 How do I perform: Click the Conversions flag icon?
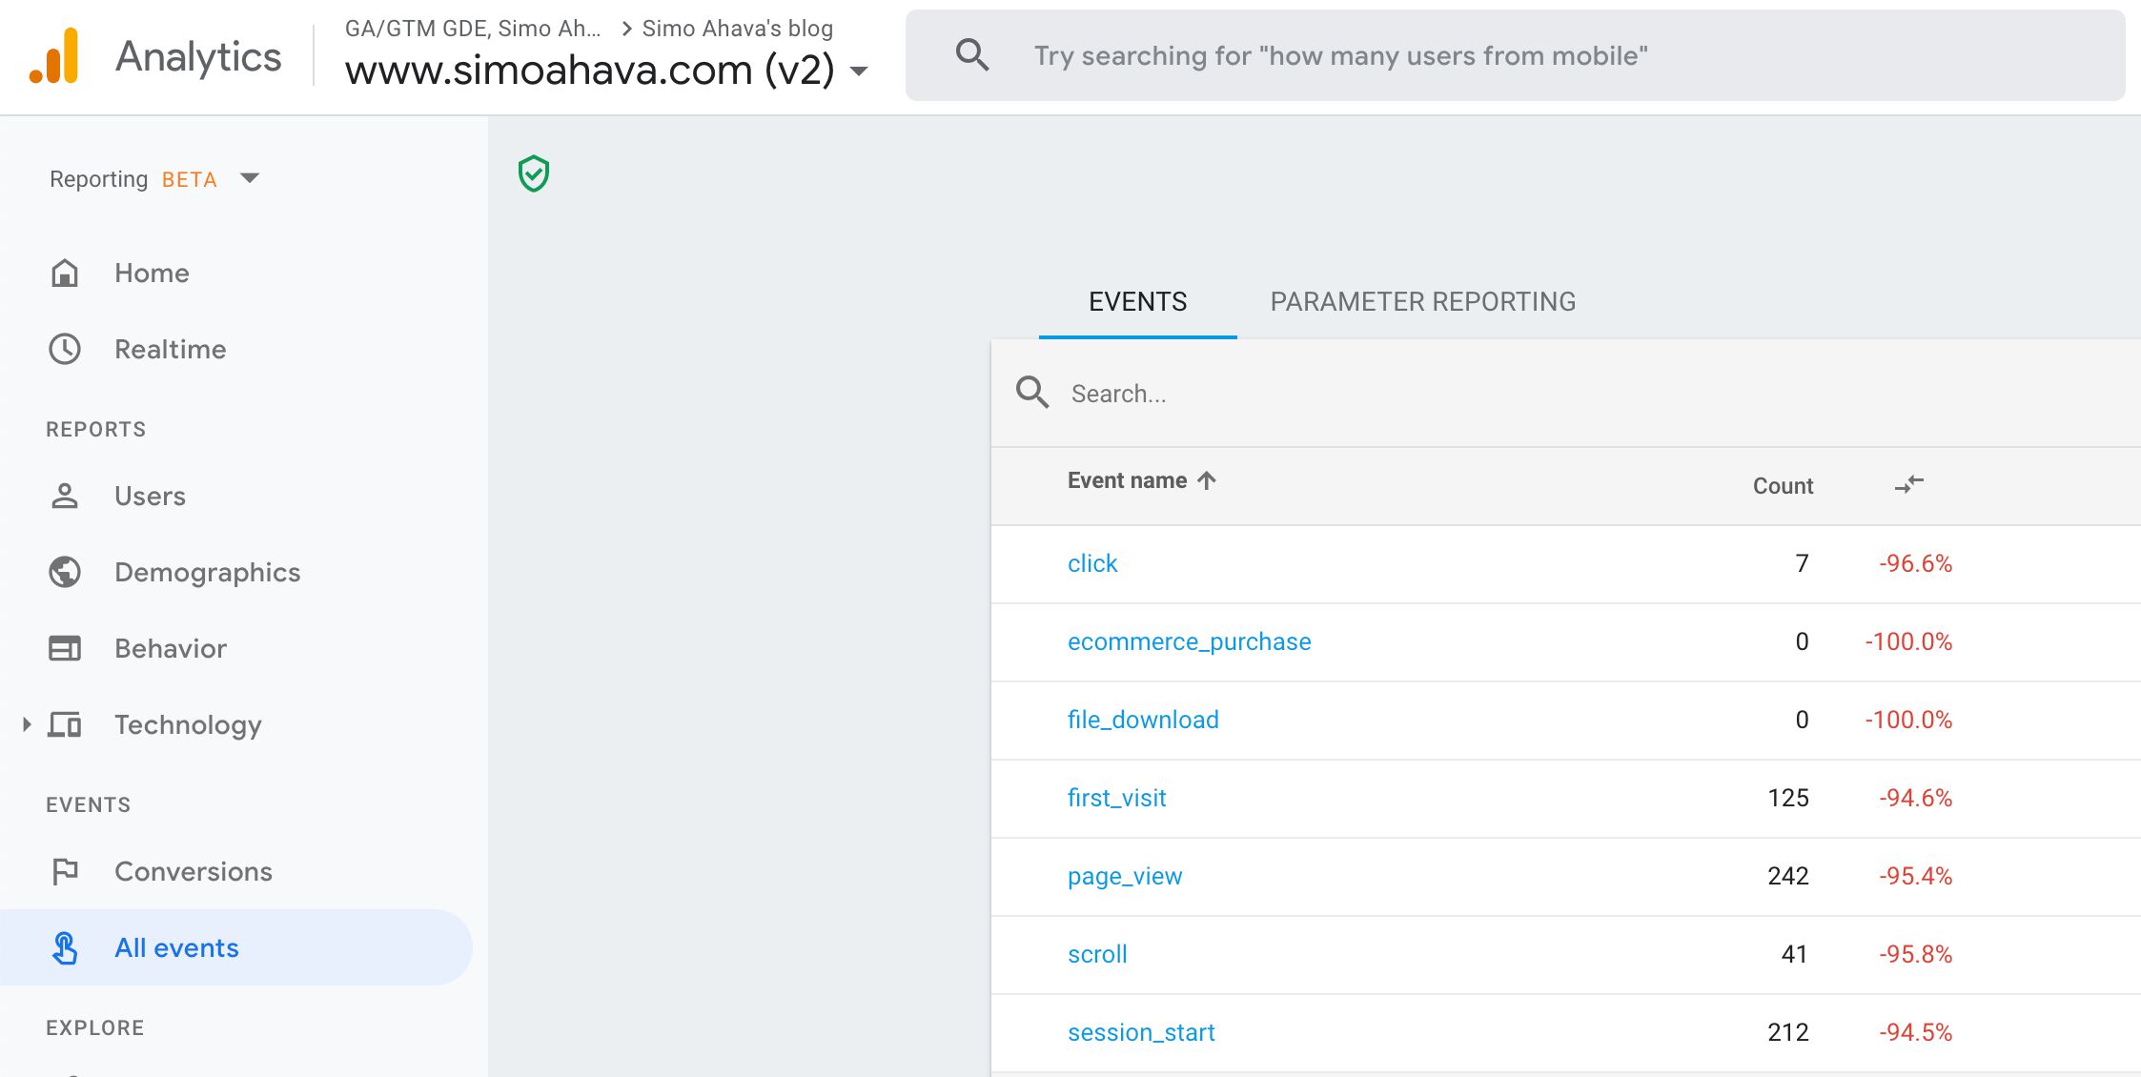pos(65,872)
